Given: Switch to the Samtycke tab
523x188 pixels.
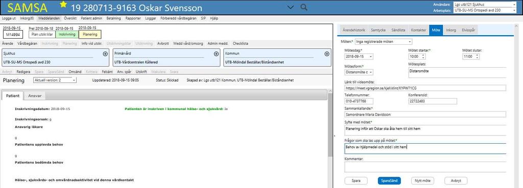Looking at the screenshot, I should [378, 30].
